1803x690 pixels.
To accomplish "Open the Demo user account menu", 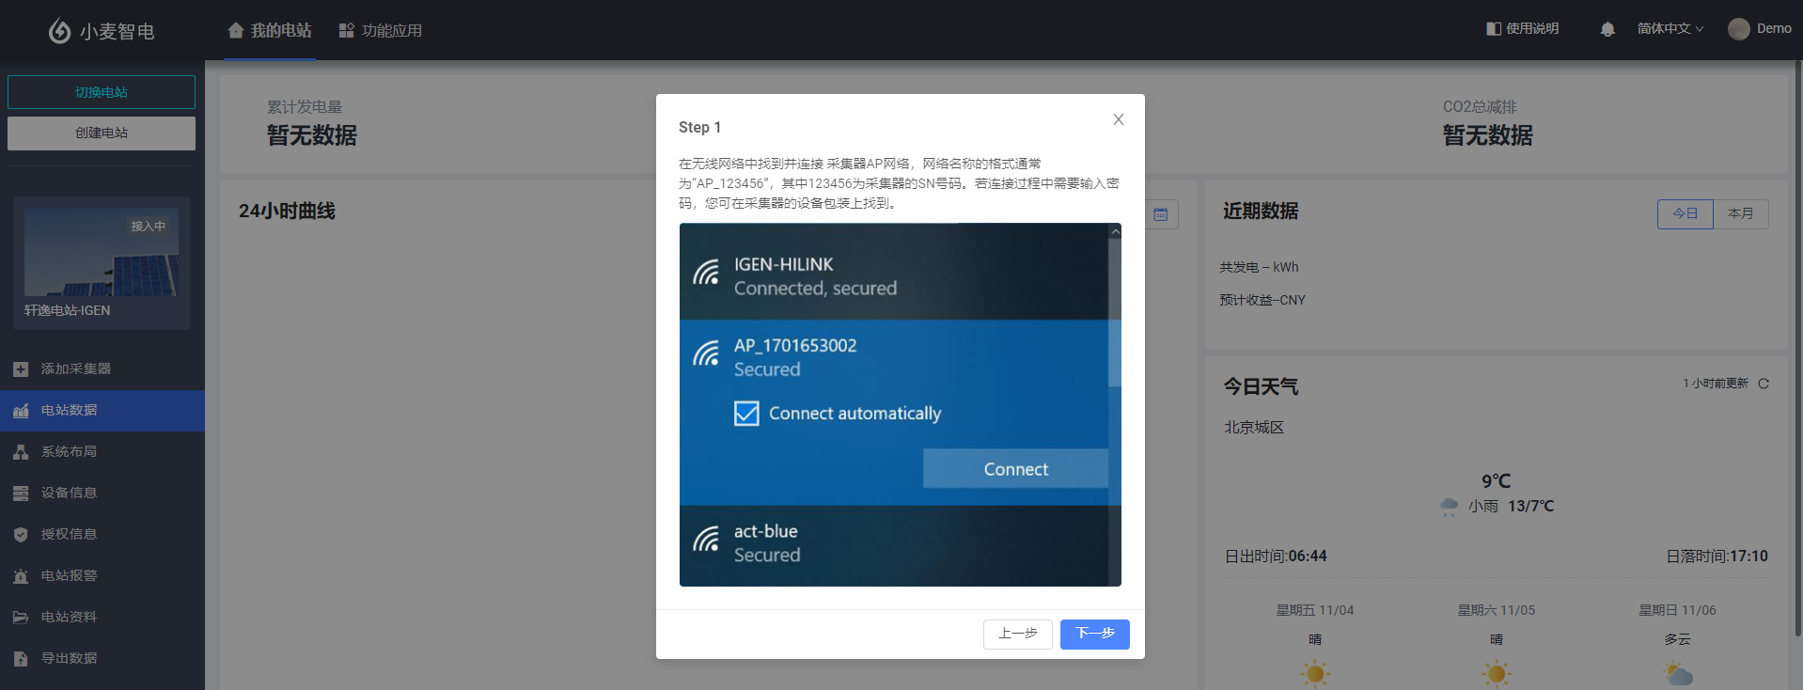I will [1760, 29].
